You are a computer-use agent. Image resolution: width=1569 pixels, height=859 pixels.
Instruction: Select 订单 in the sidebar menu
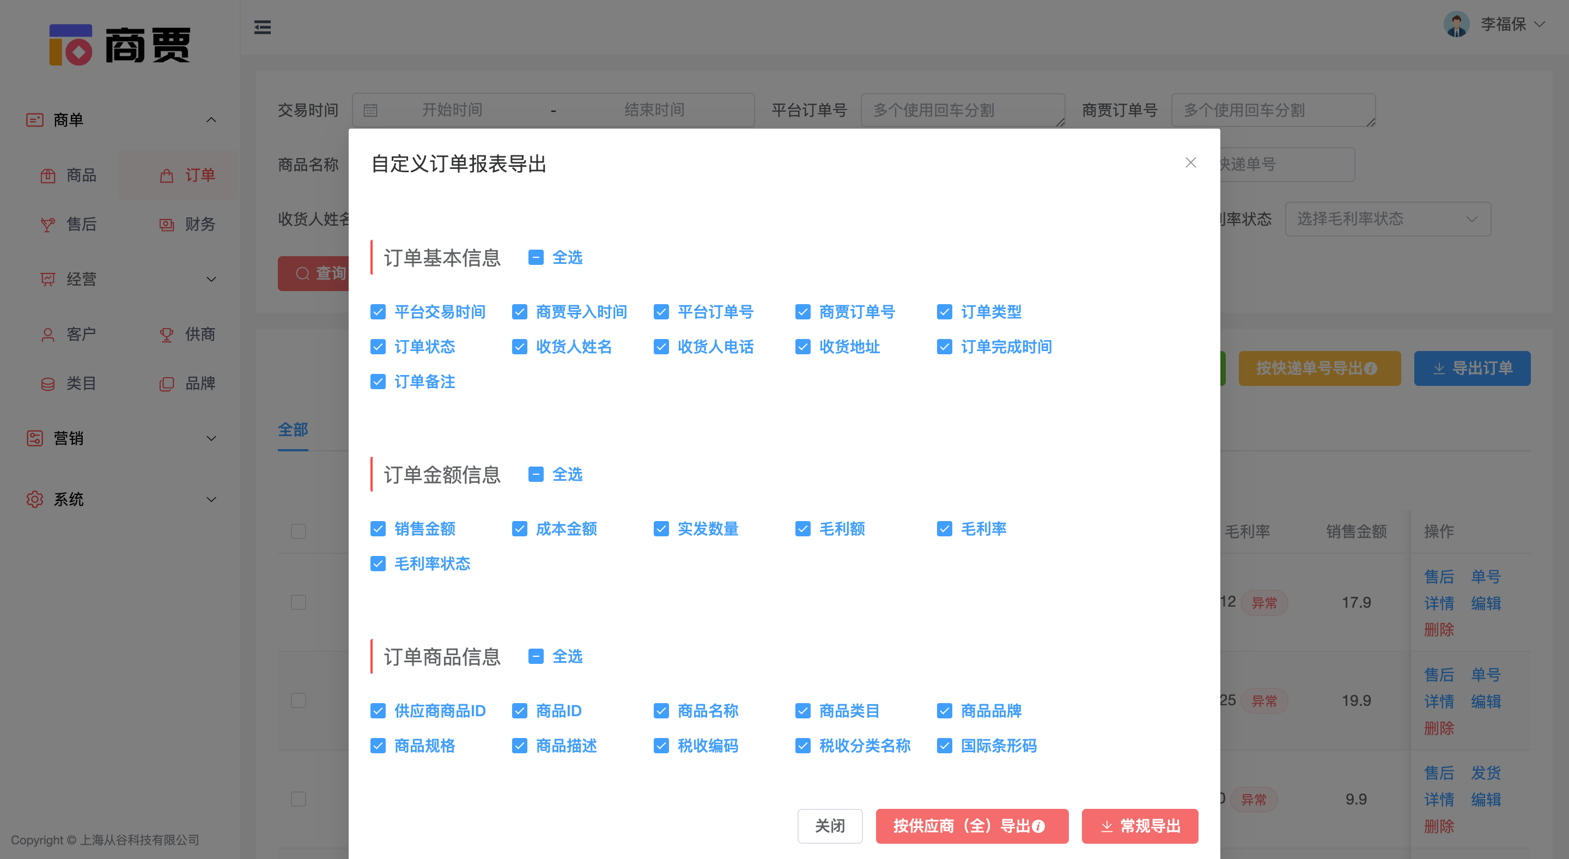[201, 175]
